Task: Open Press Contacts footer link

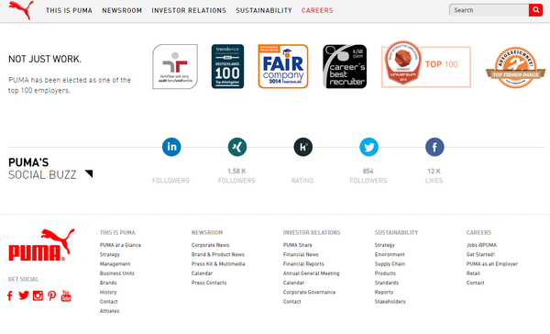Action: (x=209, y=283)
